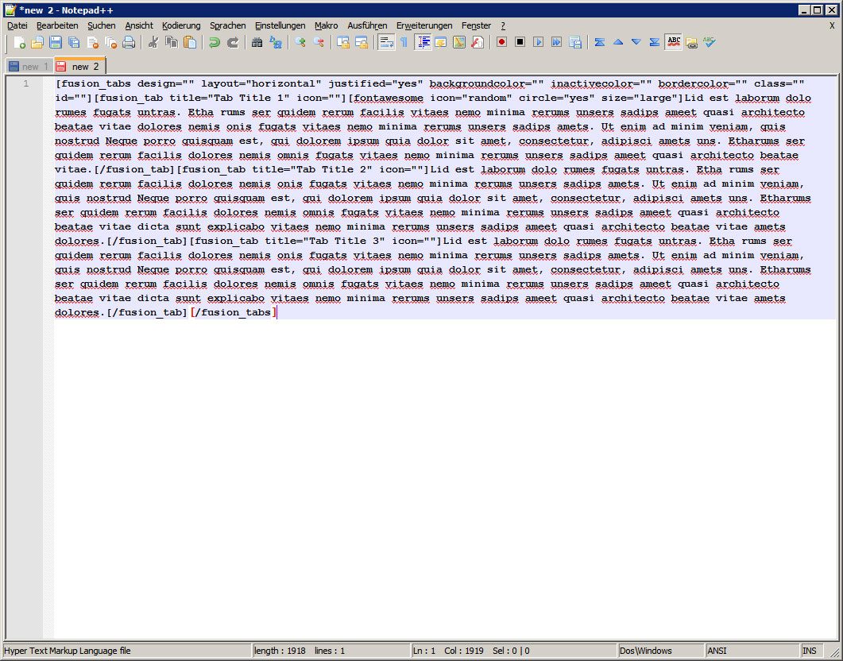843x661 pixels.
Task: Open the Ausführen menu
Action: tap(367, 25)
